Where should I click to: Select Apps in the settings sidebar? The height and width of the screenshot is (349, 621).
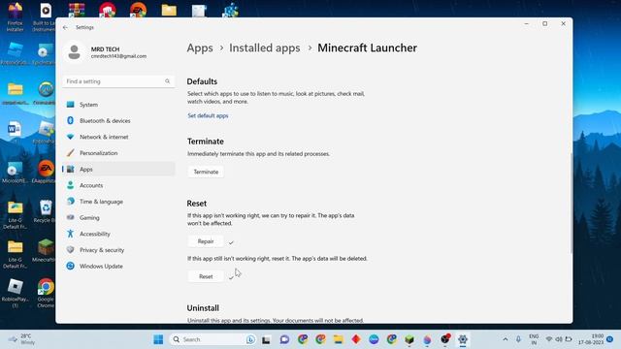118,169
